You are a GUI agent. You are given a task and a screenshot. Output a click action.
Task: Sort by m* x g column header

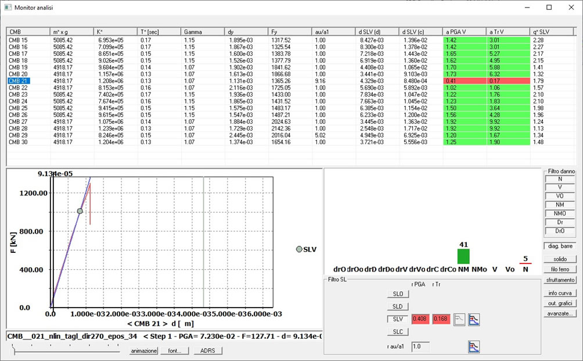(72, 32)
